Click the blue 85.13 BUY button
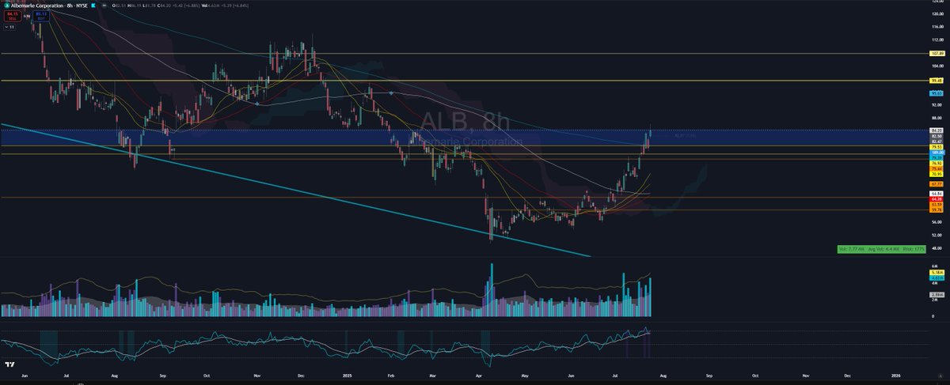950x385 pixels. tap(41, 16)
